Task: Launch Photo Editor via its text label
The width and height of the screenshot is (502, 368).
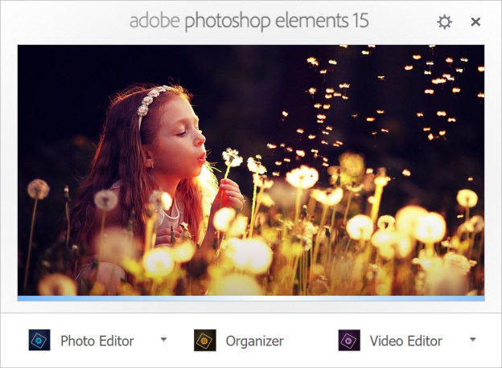Action: [97, 341]
